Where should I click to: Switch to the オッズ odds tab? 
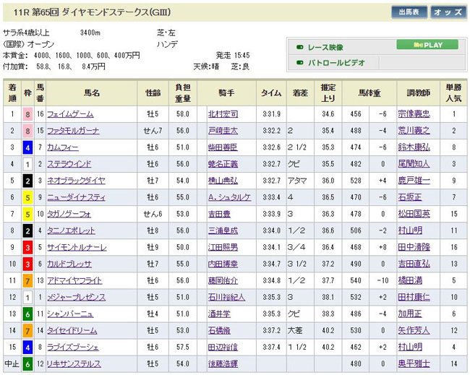point(448,12)
